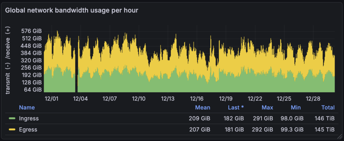Click the transmit/receive y-axis title

pos(8,60)
